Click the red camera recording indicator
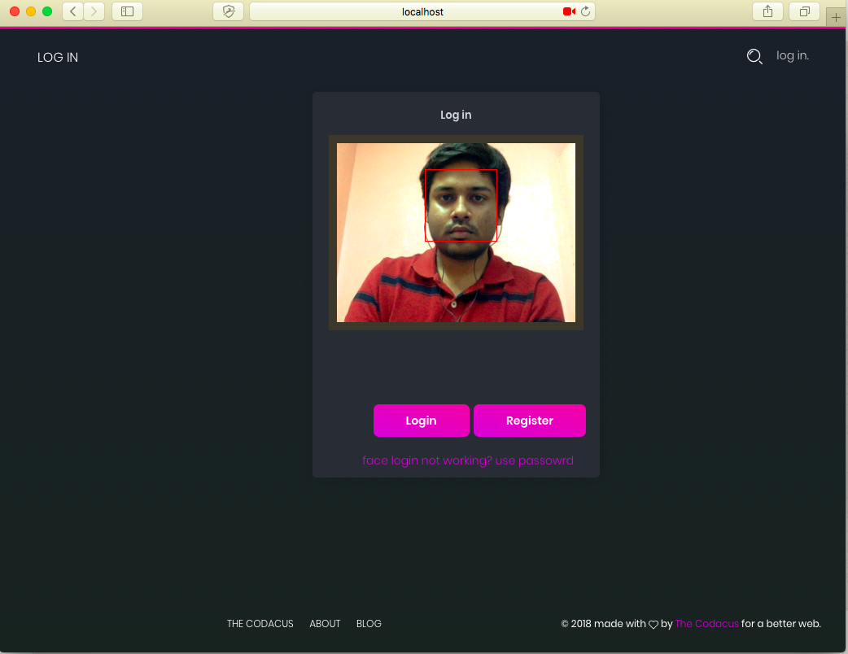The image size is (848, 654). [569, 11]
